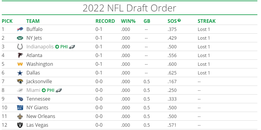261x130 pixels.
Task: Select the PICK column header
Action: tap(7, 21)
